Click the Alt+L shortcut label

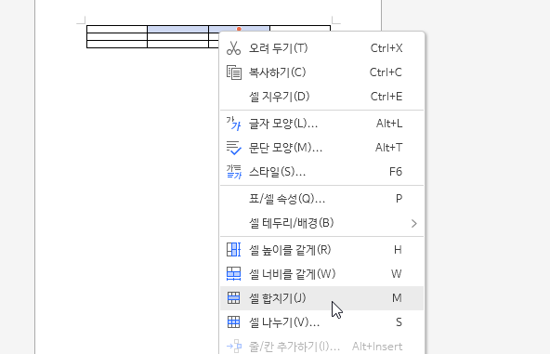389,124
